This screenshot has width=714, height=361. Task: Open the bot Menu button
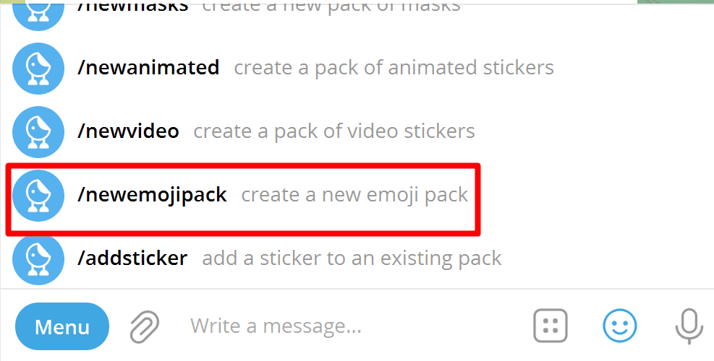click(61, 326)
